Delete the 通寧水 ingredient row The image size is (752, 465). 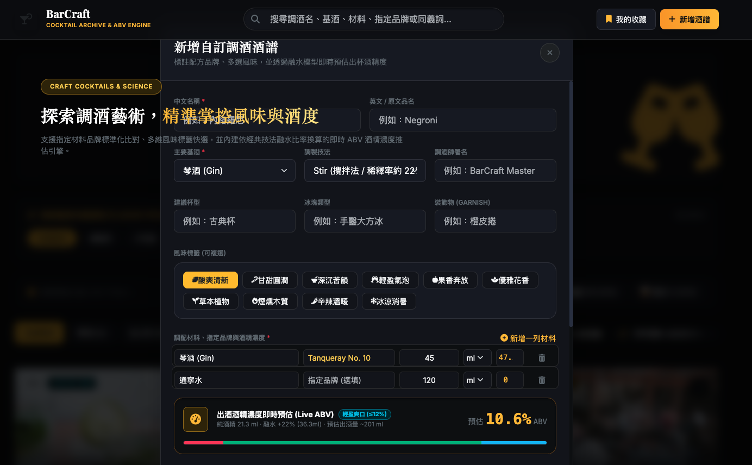tap(542, 380)
